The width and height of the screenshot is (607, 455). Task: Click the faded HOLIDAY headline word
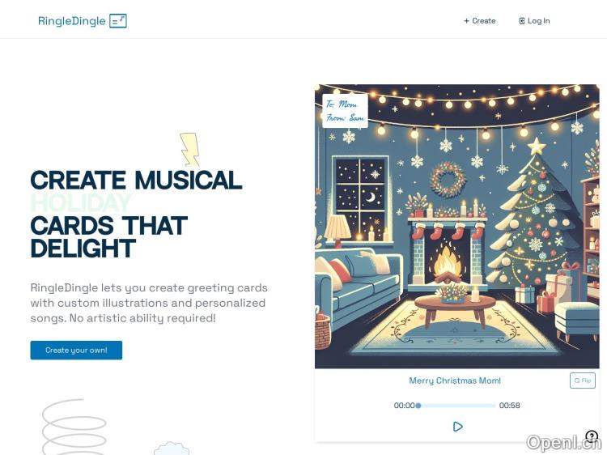coord(81,202)
